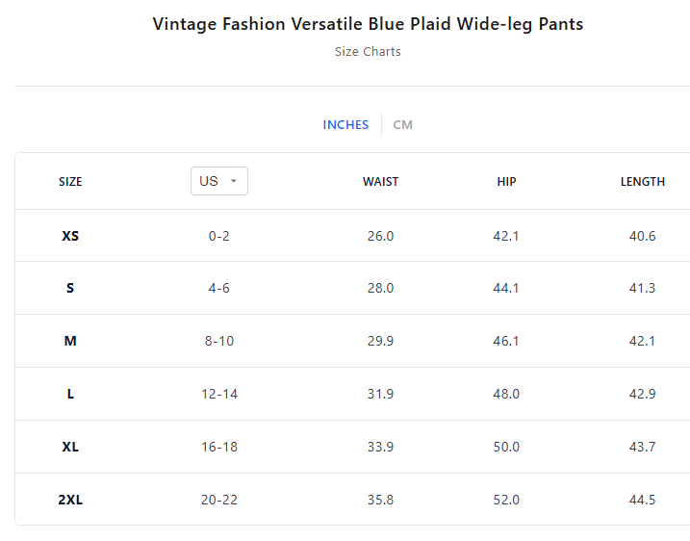Select the S size row label

coord(70,288)
